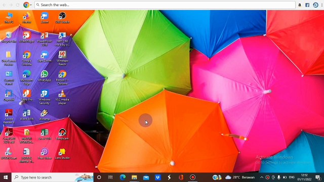Open Task View on the taskbar
Viewport: 324px width, 182px height.
point(110,177)
